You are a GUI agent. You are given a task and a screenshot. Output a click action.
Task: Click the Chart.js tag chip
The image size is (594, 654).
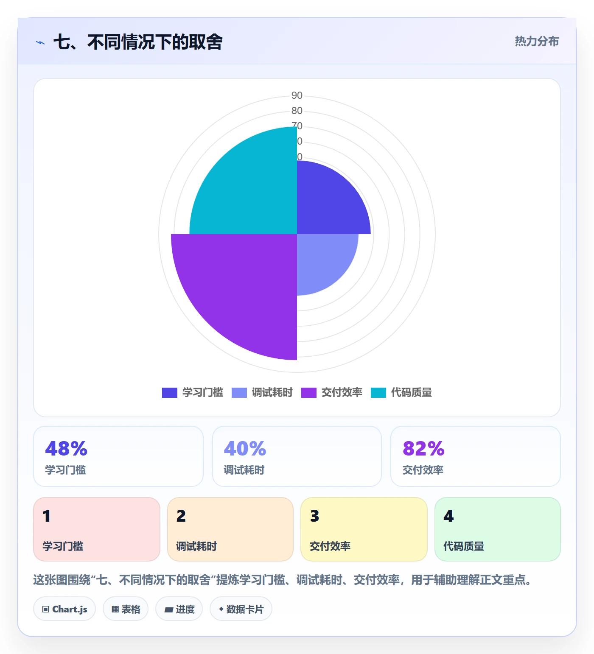(64, 609)
